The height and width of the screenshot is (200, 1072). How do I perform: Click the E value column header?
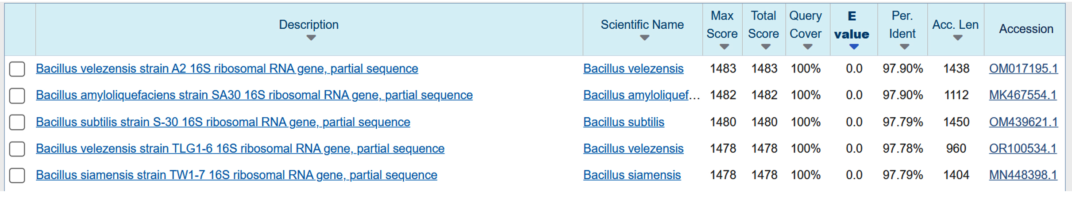(x=852, y=25)
